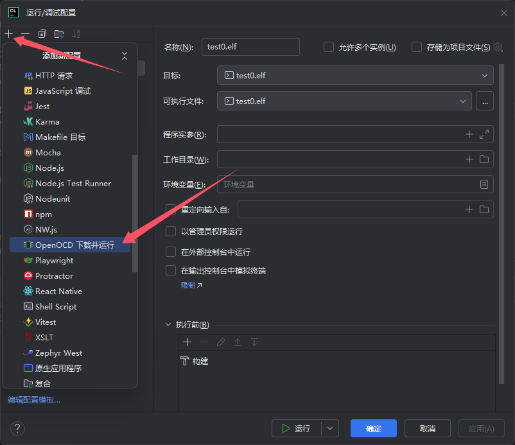515x445 pixels.
Task: Add a new configuration with plus icon
Action: (x=9, y=34)
